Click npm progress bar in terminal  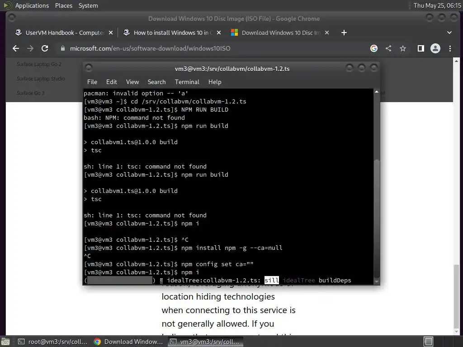(119, 280)
